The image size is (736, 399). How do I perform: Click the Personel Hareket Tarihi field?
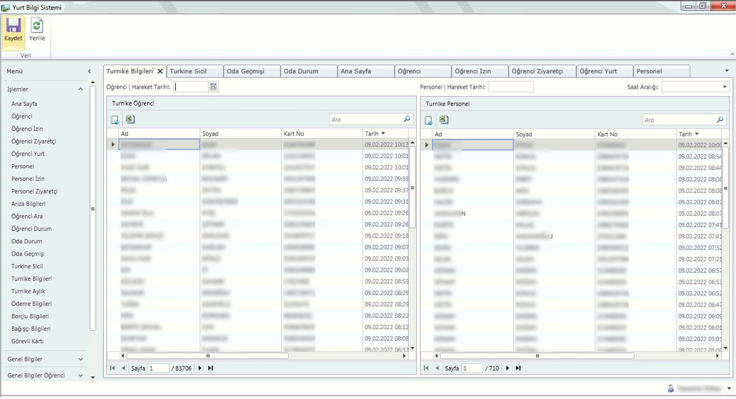click(511, 87)
